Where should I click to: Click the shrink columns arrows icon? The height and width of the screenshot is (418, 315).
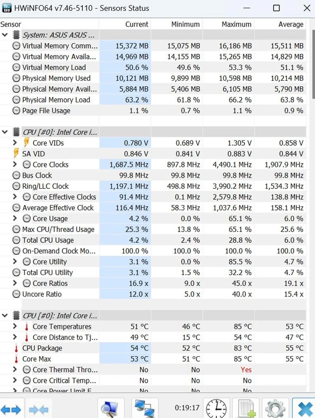point(38,409)
